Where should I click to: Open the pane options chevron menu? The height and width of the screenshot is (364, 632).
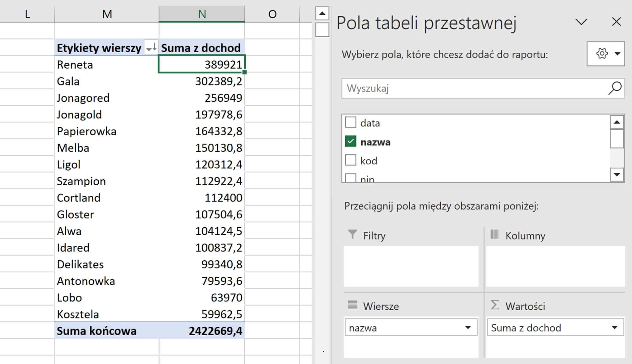click(581, 22)
